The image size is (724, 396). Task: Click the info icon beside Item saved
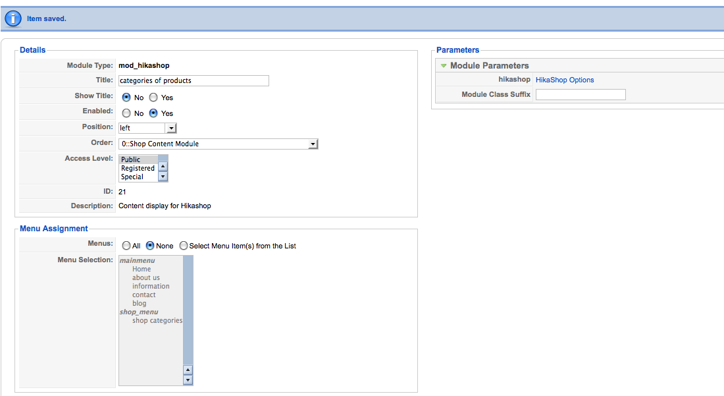(13, 18)
